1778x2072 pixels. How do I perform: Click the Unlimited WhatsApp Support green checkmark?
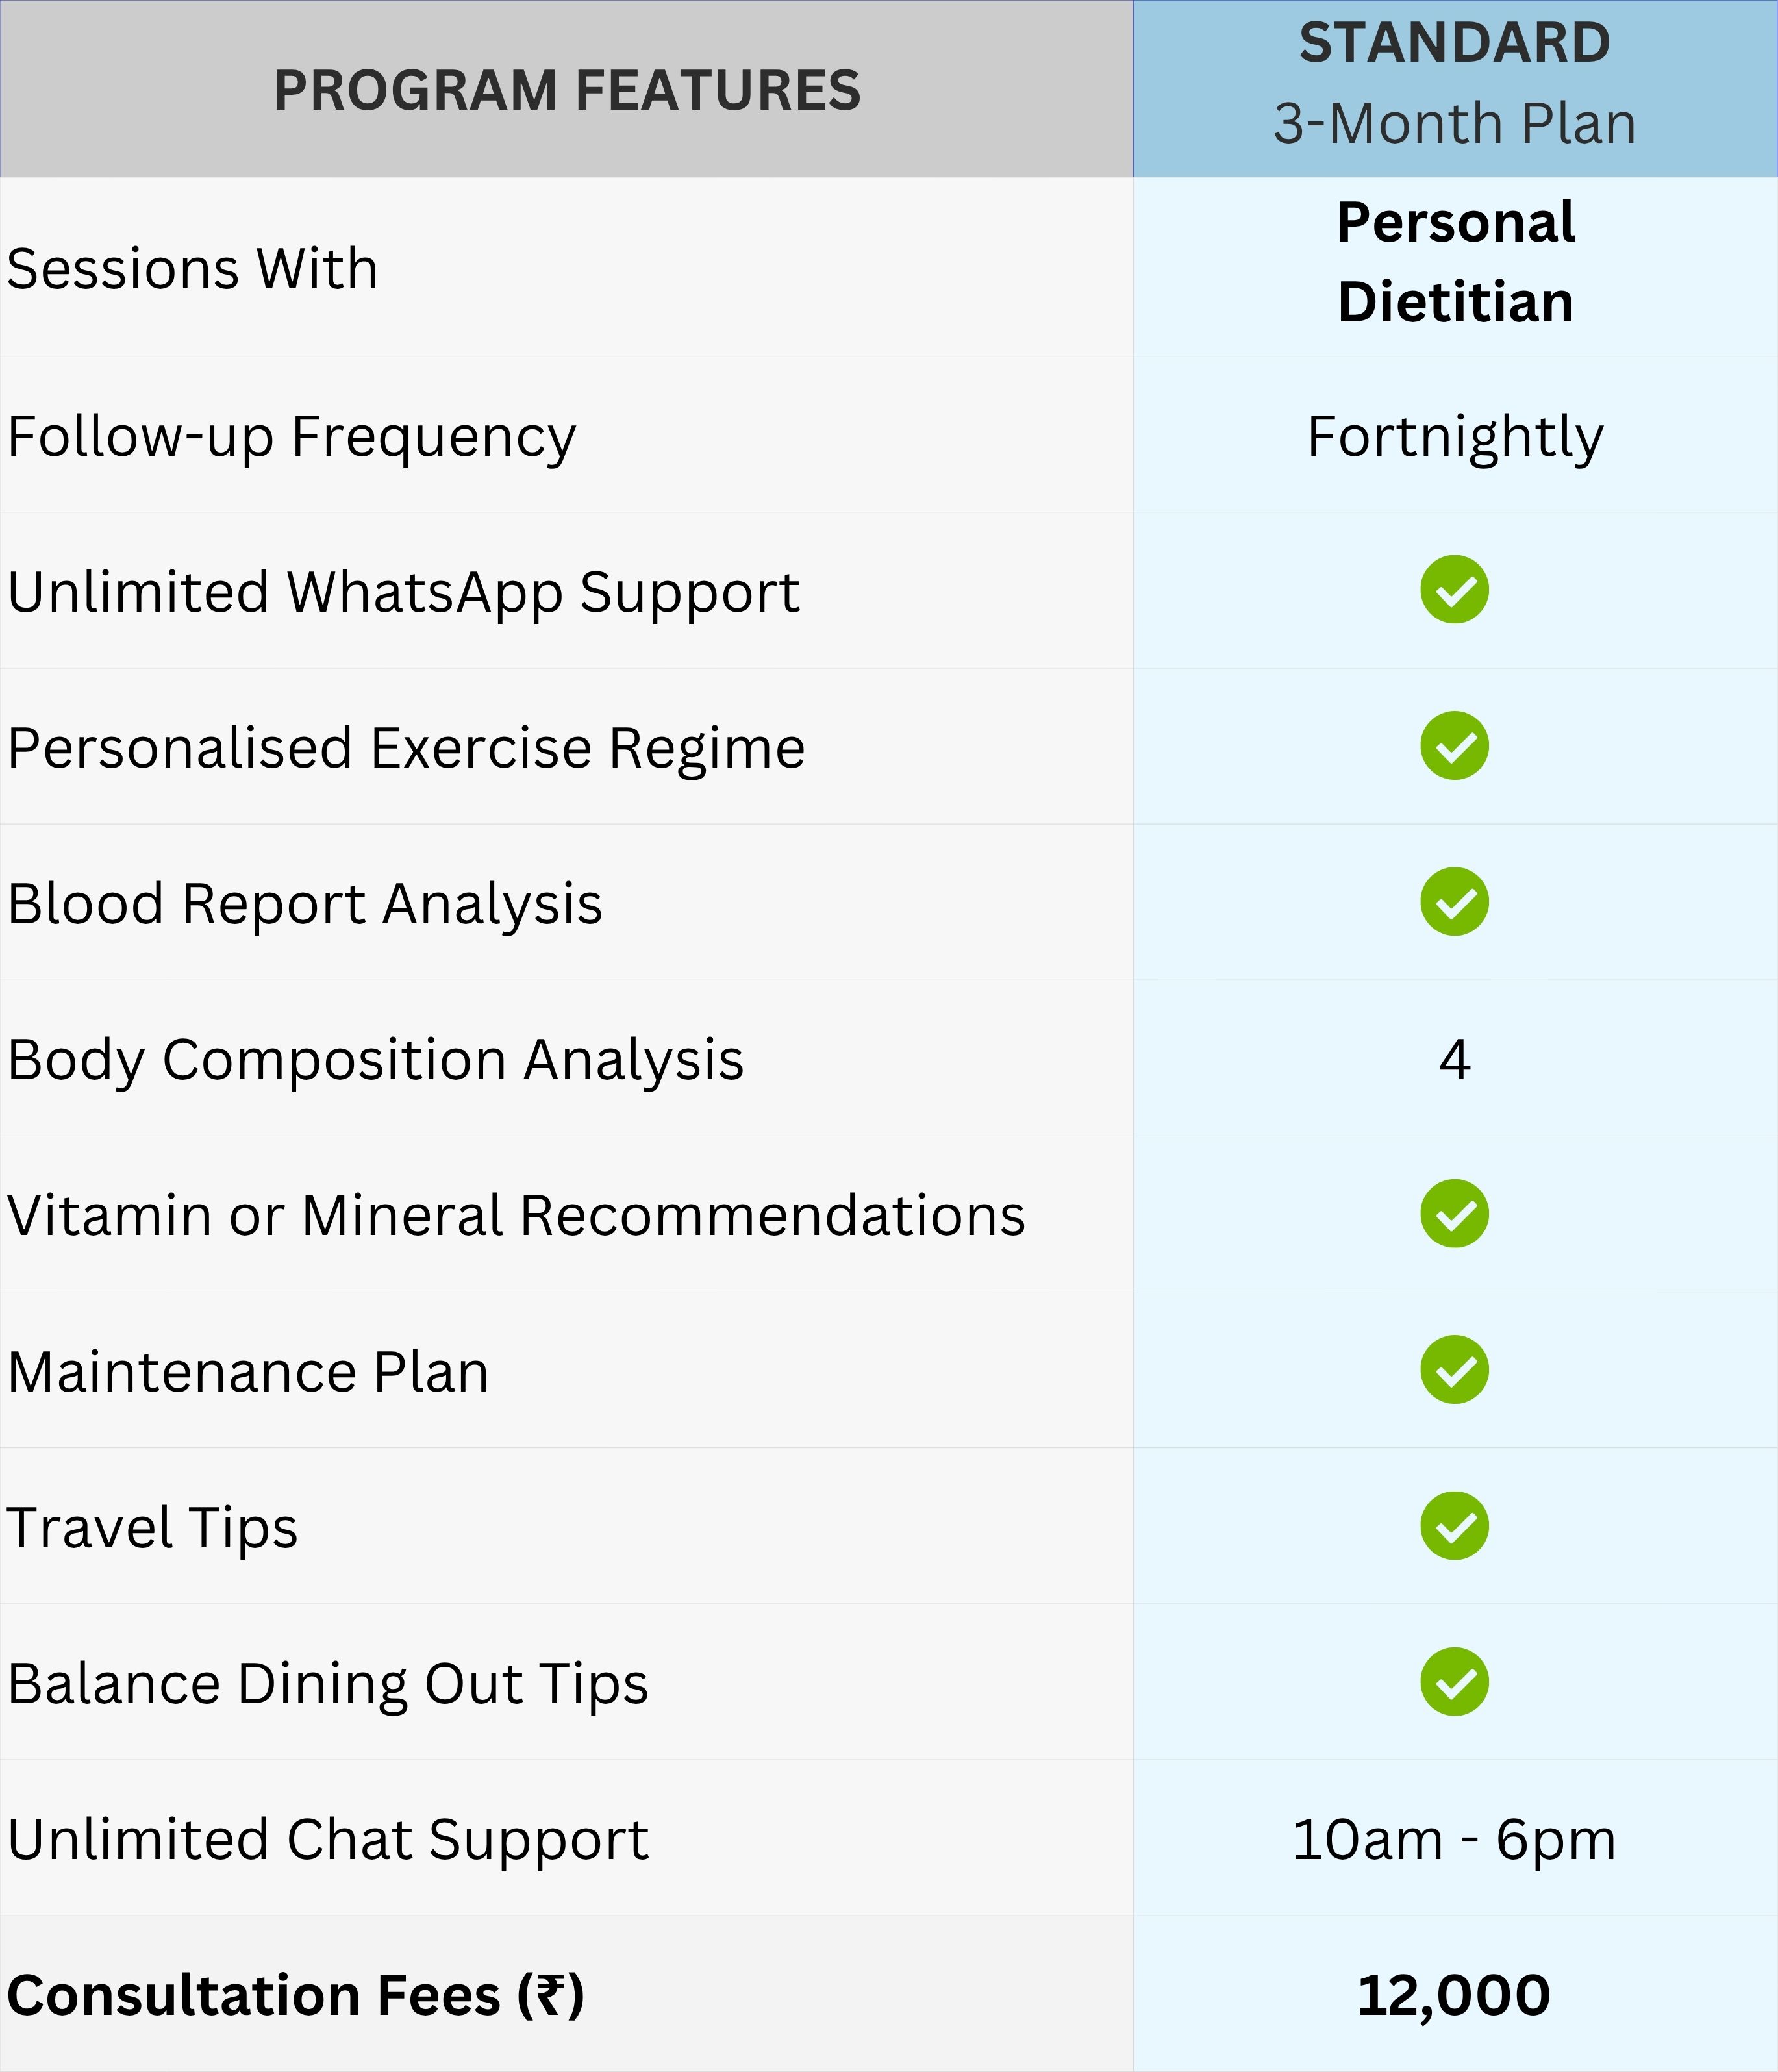coord(1454,590)
